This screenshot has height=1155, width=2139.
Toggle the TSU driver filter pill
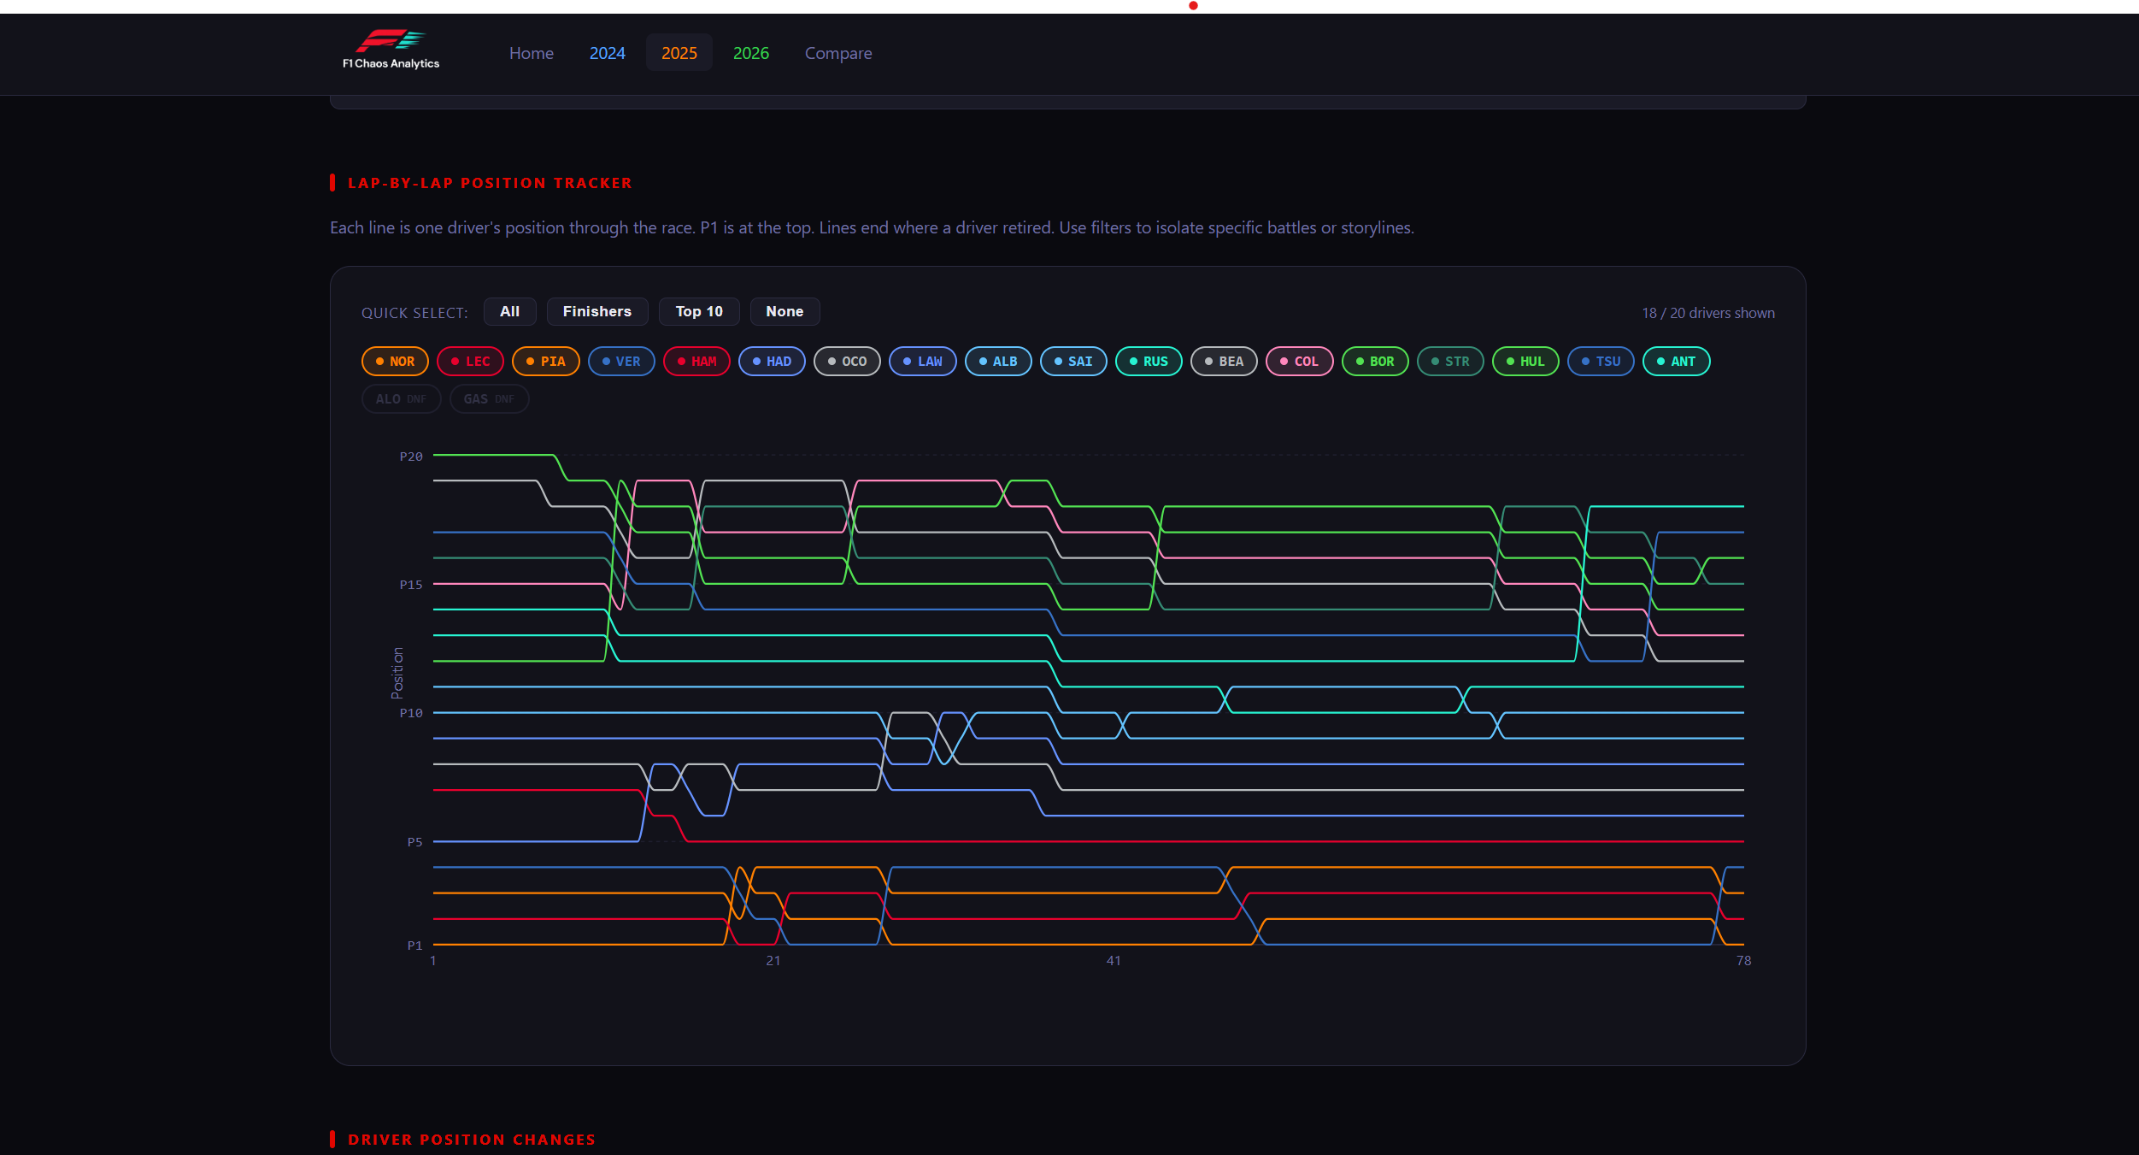(1600, 361)
